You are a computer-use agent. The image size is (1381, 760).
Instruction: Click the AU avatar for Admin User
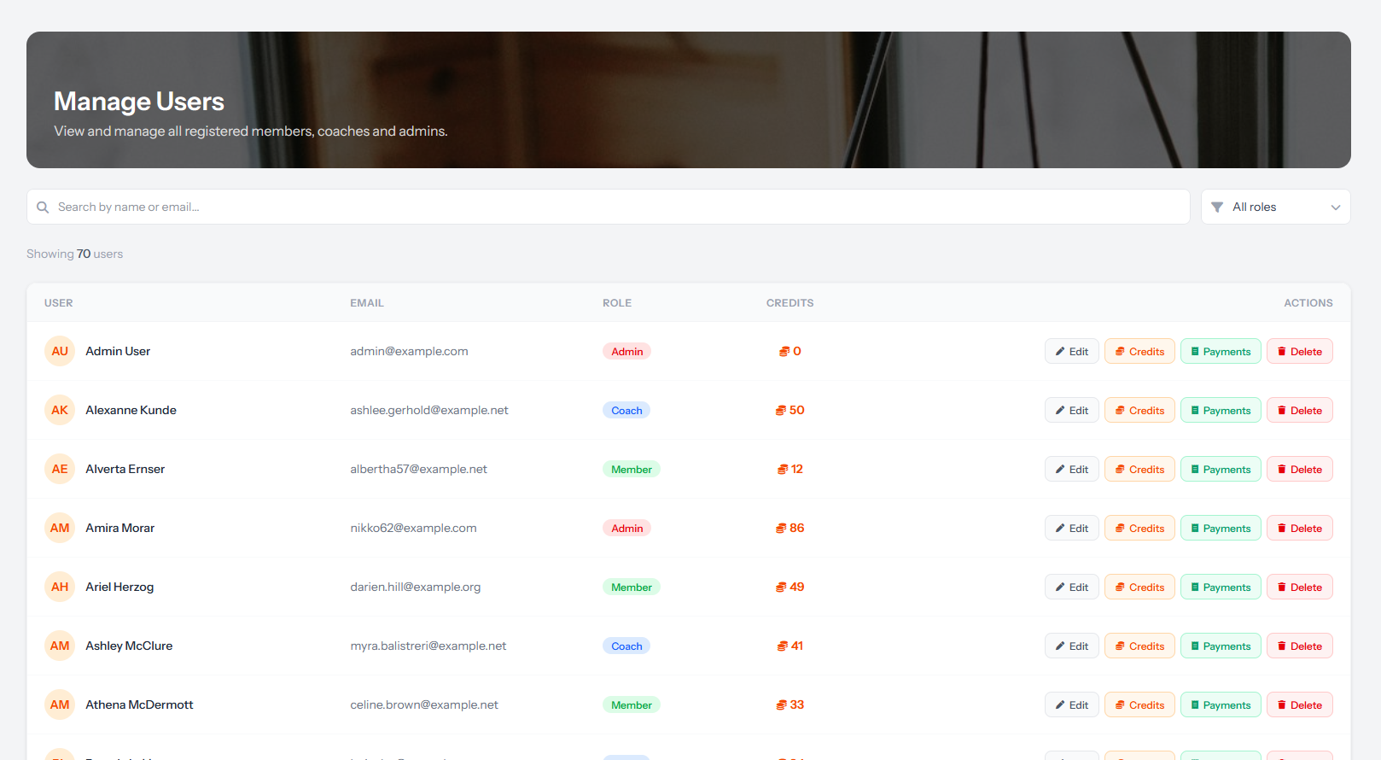(x=60, y=351)
